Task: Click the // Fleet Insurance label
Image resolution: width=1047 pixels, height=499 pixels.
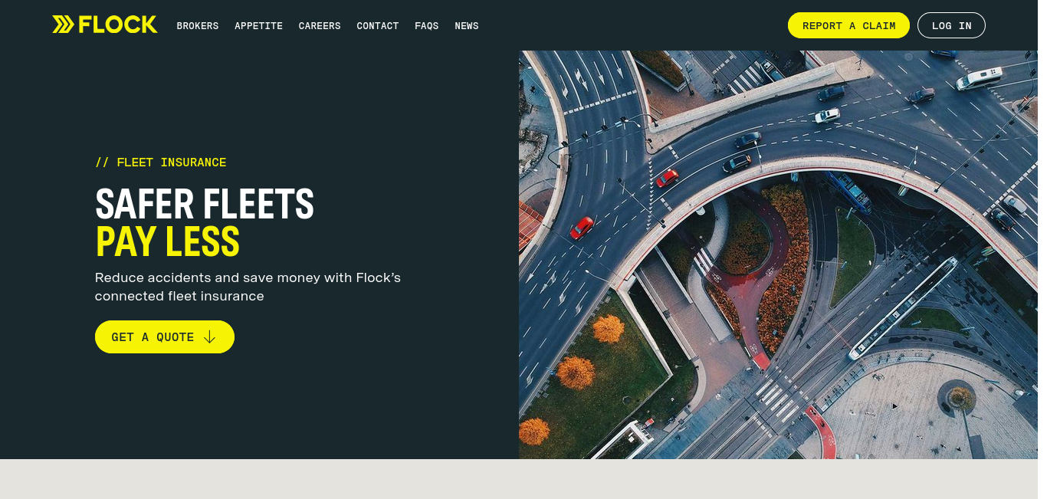Action: tap(161, 163)
